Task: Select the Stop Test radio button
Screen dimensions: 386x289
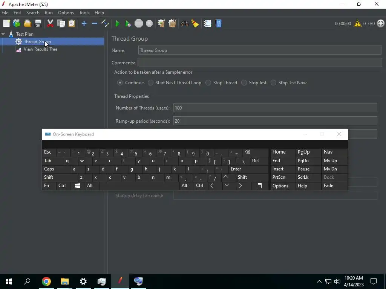Action: tap(244, 83)
